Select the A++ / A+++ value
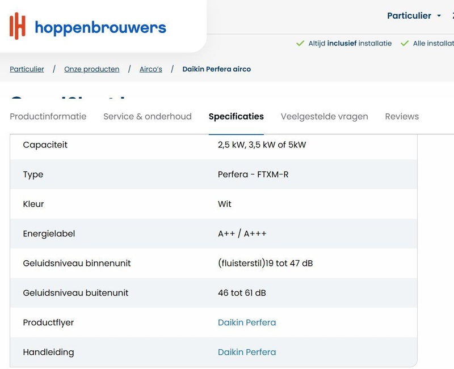This screenshot has width=454, height=369. click(242, 234)
